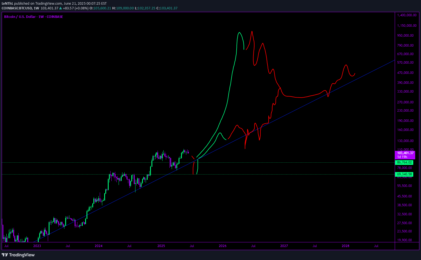Click the 27,500.00 price axis label

tap(405, 223)
